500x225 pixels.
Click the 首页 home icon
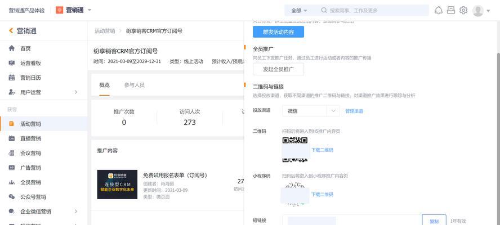click(11, 48)
